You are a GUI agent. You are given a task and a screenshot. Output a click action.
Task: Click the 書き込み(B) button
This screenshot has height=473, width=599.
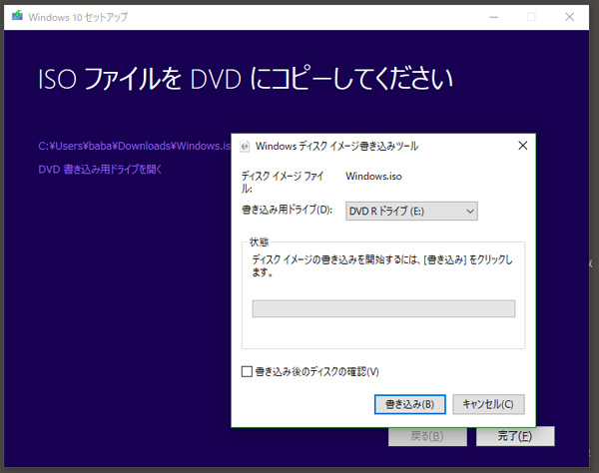pyautogui.click(x=410, y=404)
